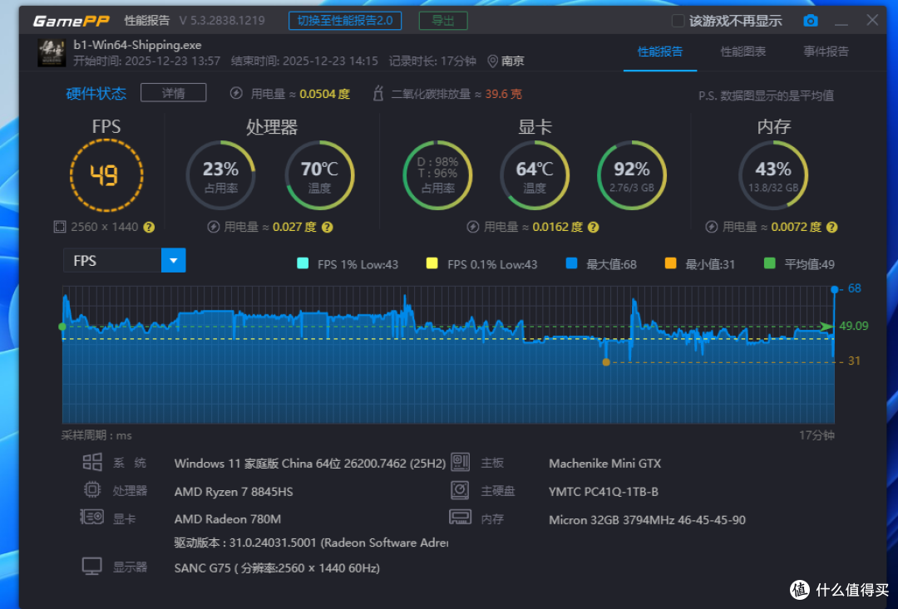Click the 主硬盘 disk icon

(460, 490)
